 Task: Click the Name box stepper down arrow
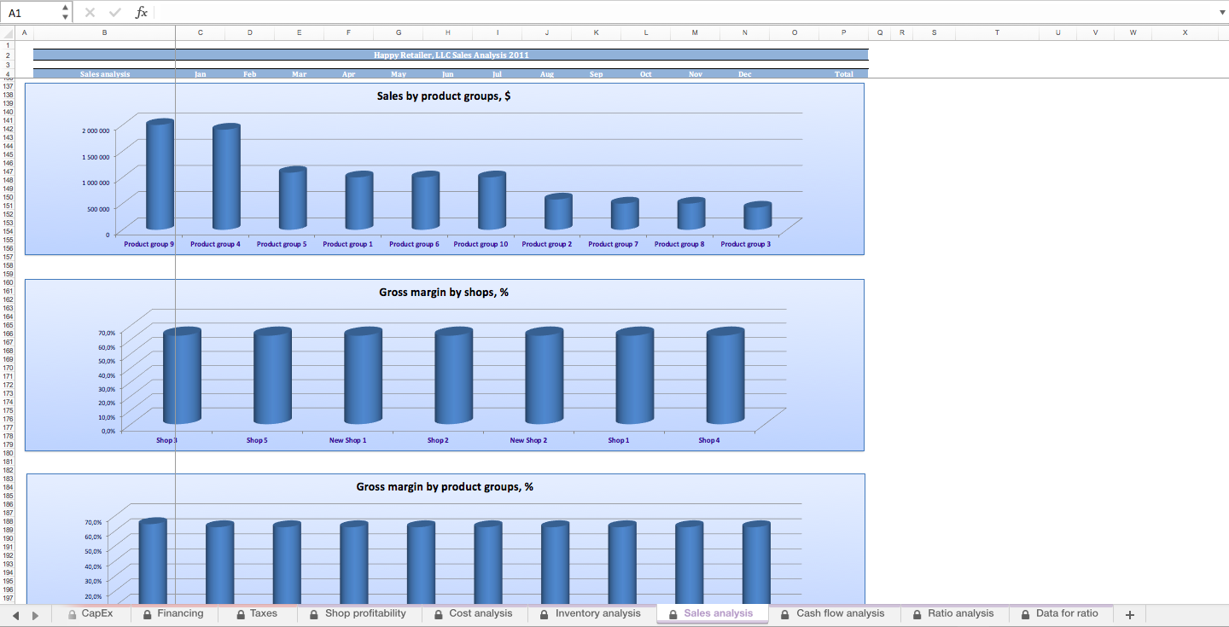click(x=64, y=16)
